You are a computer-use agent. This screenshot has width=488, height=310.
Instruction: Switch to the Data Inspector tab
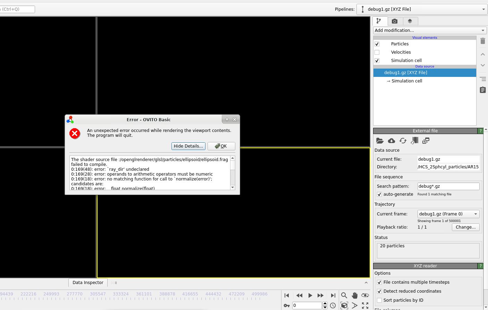pos(87,283)
